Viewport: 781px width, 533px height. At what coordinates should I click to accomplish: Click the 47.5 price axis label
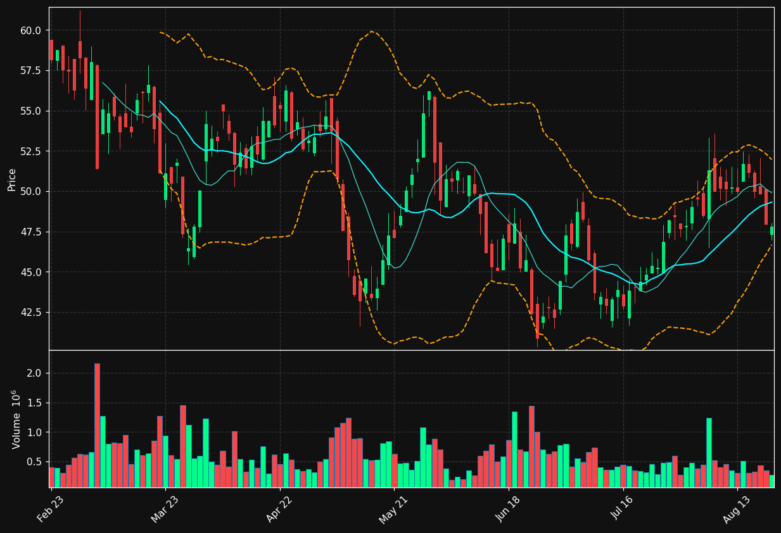(x=30, y=232)
